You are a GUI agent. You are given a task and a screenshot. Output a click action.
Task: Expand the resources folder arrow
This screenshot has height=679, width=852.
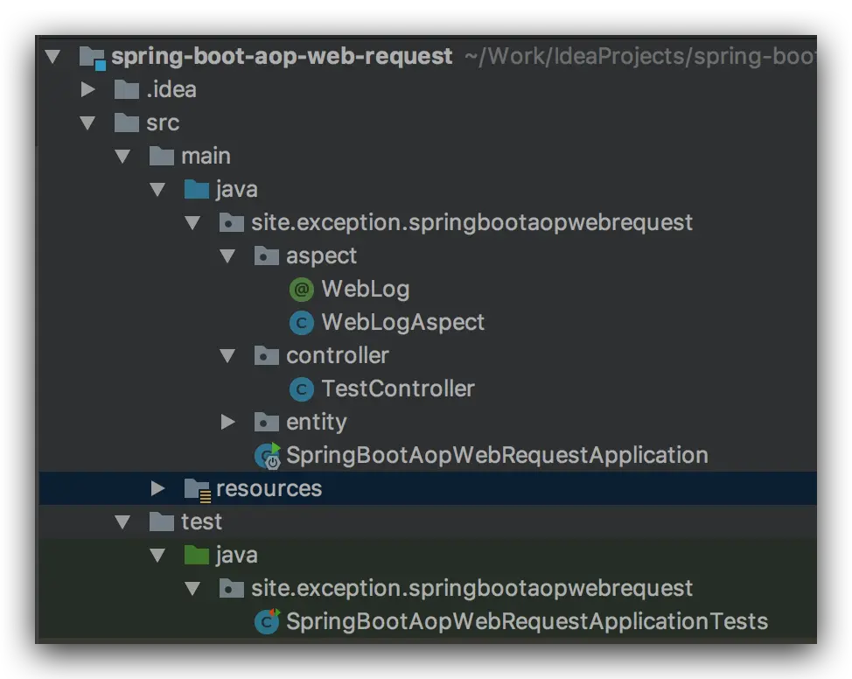157,488
